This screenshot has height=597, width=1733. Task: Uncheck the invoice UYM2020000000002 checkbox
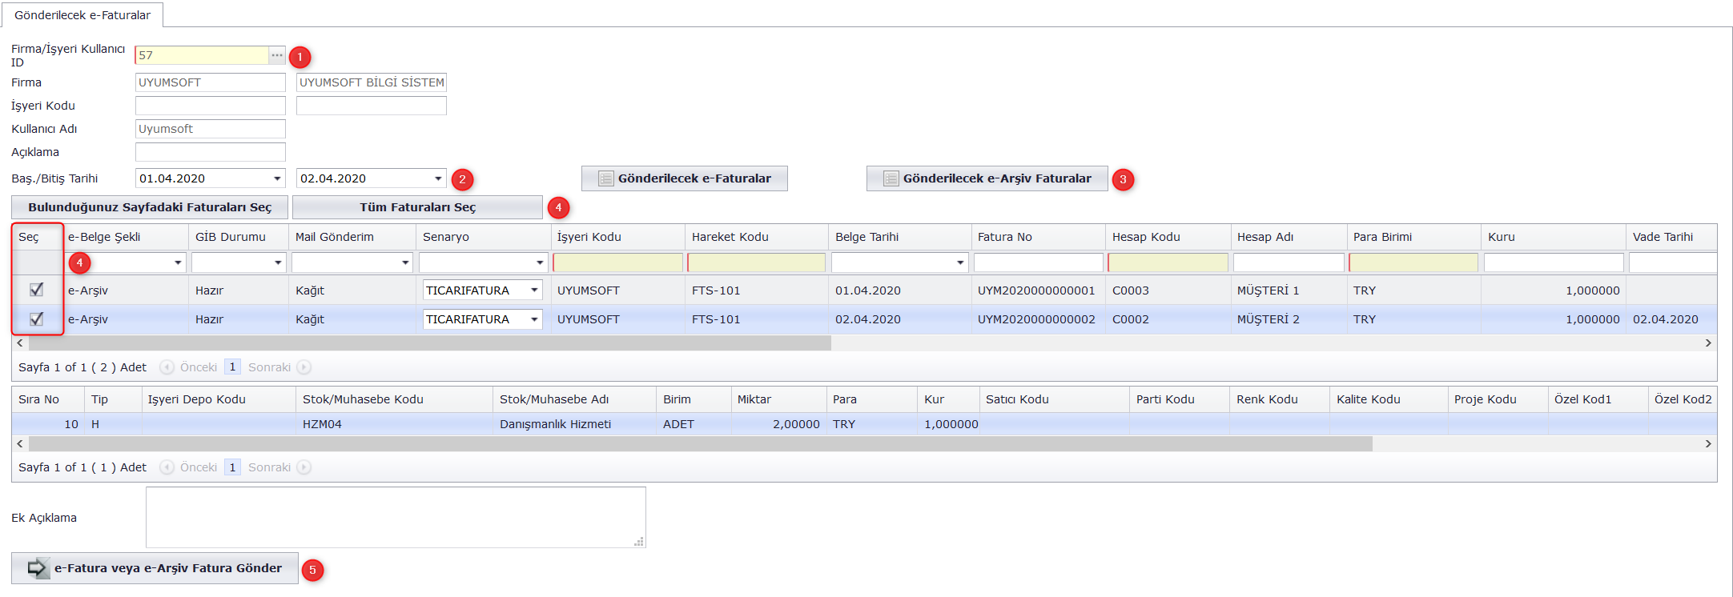(36, 319)
